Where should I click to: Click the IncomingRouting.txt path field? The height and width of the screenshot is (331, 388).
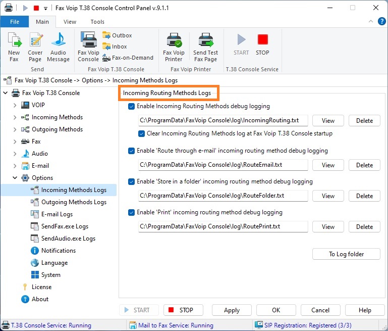point(223,120)
